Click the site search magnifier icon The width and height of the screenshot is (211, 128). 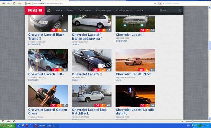pos(180,10)
